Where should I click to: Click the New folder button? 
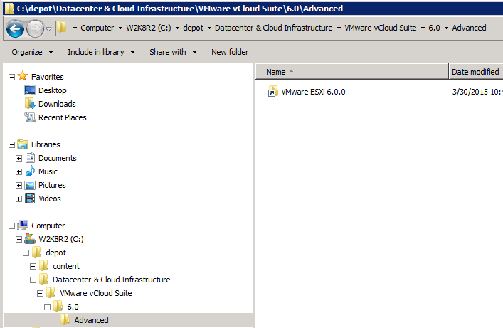tap(230, 52)
